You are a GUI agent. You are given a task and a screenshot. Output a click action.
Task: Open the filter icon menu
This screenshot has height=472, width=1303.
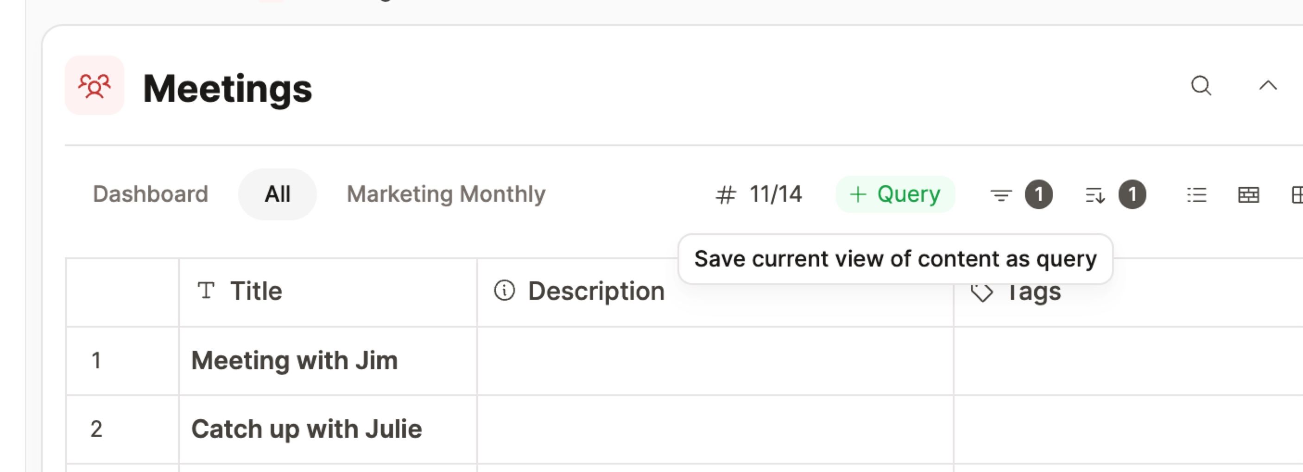(x=1000, y=195)
